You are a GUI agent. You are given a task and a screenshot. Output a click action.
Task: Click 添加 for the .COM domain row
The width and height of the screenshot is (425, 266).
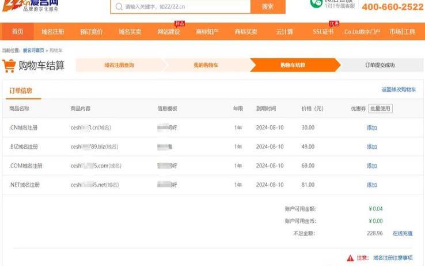[x=371, y=166]
